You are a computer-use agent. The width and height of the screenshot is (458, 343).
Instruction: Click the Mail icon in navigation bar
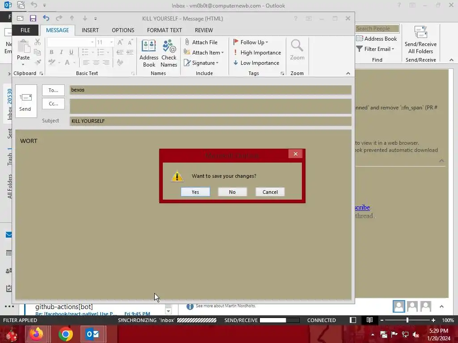coord(9,235)
